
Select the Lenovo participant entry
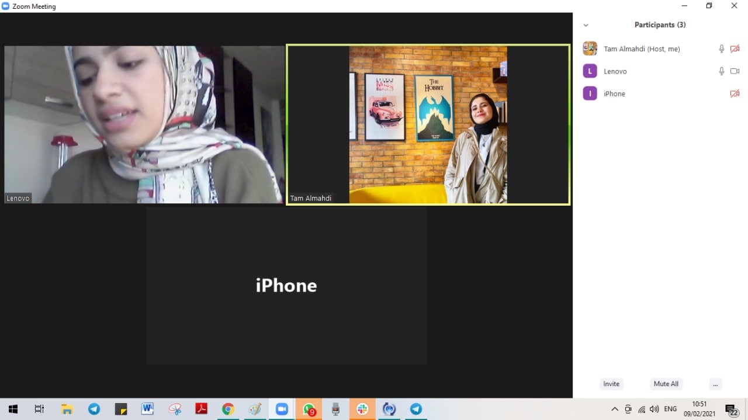click(x=615, y=71)
